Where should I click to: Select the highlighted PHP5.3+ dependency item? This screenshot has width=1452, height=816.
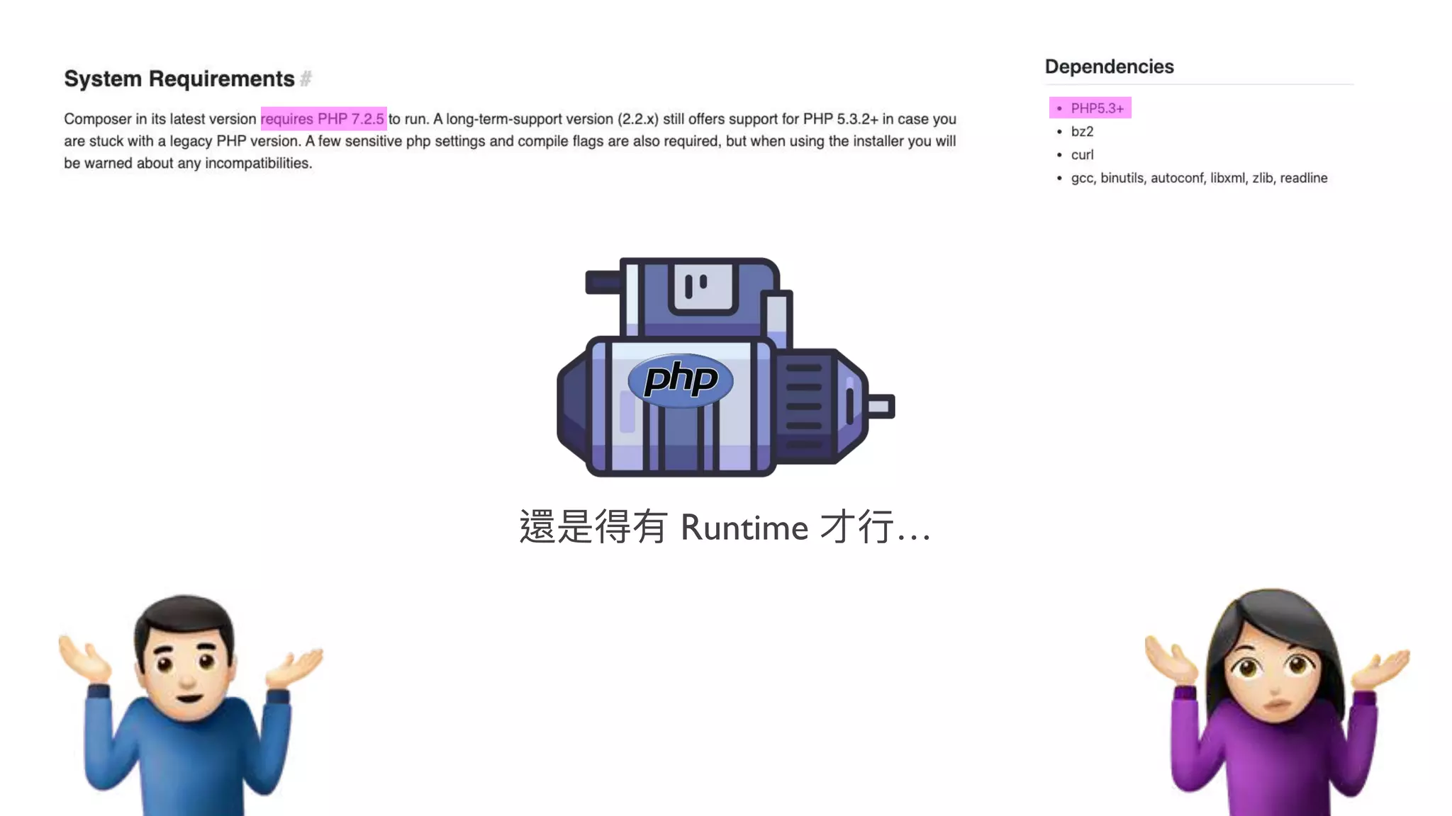click(x=1090, y=108)
